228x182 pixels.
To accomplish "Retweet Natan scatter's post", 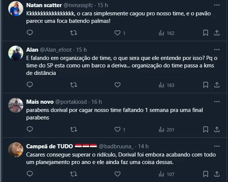I will point(74,33).
